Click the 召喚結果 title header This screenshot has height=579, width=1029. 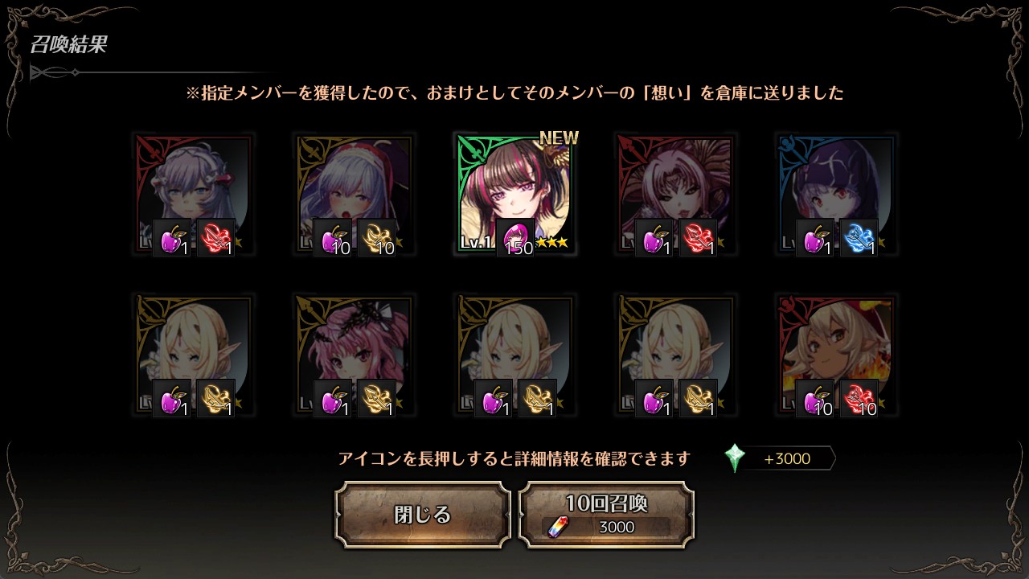[x=68, y=44]
